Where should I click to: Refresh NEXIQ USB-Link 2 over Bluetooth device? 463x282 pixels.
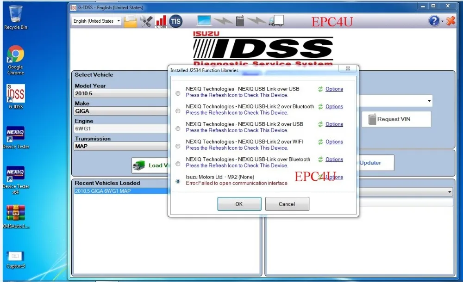pyautogui.click(x=320, y=106)
